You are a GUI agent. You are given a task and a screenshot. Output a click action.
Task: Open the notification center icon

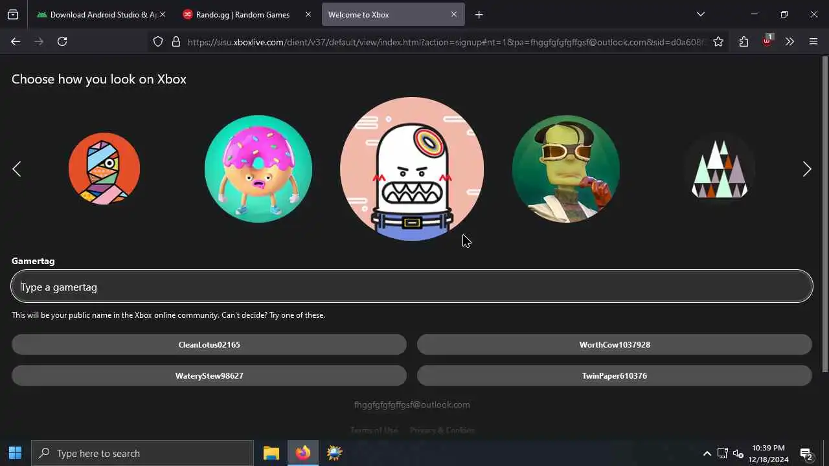[x=806, y=453]
